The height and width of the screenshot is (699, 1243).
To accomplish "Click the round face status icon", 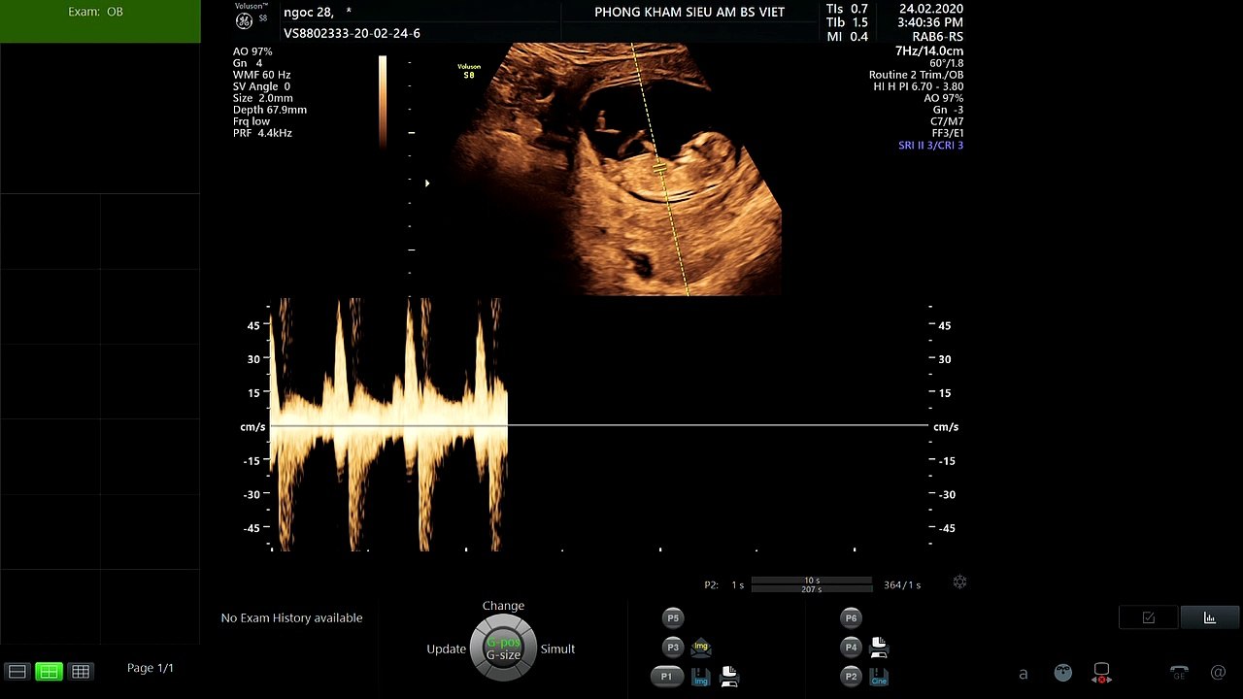I will click(x=1063, y=672).
